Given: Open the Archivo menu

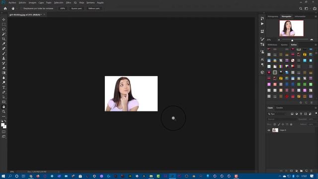Looking at the screenshot, I should 12,2.
